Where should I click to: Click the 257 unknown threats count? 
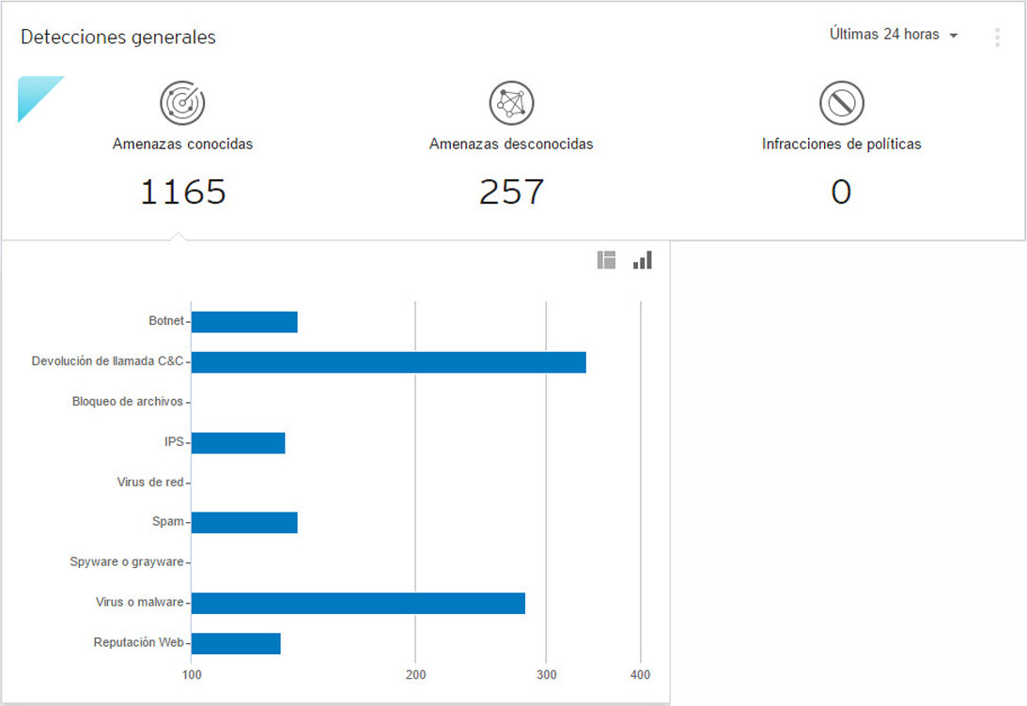[511, 192]
